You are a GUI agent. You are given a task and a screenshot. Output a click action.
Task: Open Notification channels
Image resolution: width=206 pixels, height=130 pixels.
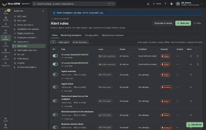(x=29, y=50)
